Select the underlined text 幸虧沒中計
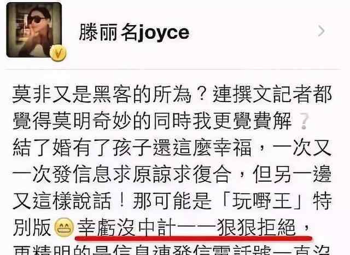 126,228
